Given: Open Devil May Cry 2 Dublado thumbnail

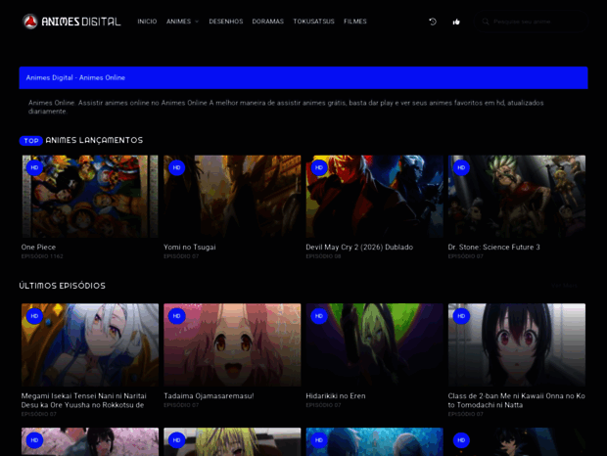Looking at the screenshot, I should pyautogui.click(x=374, y=196).
